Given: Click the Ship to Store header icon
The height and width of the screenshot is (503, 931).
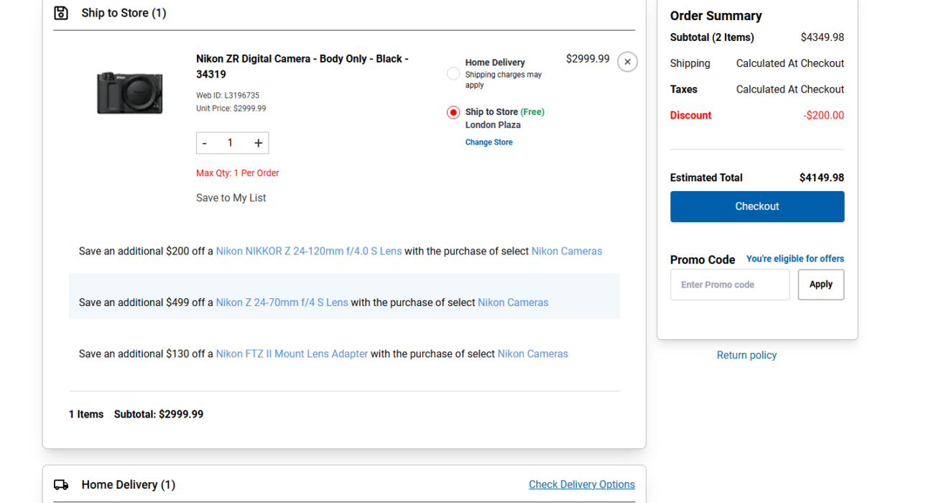Looking at the screenshot, I should tap(61, 13).
